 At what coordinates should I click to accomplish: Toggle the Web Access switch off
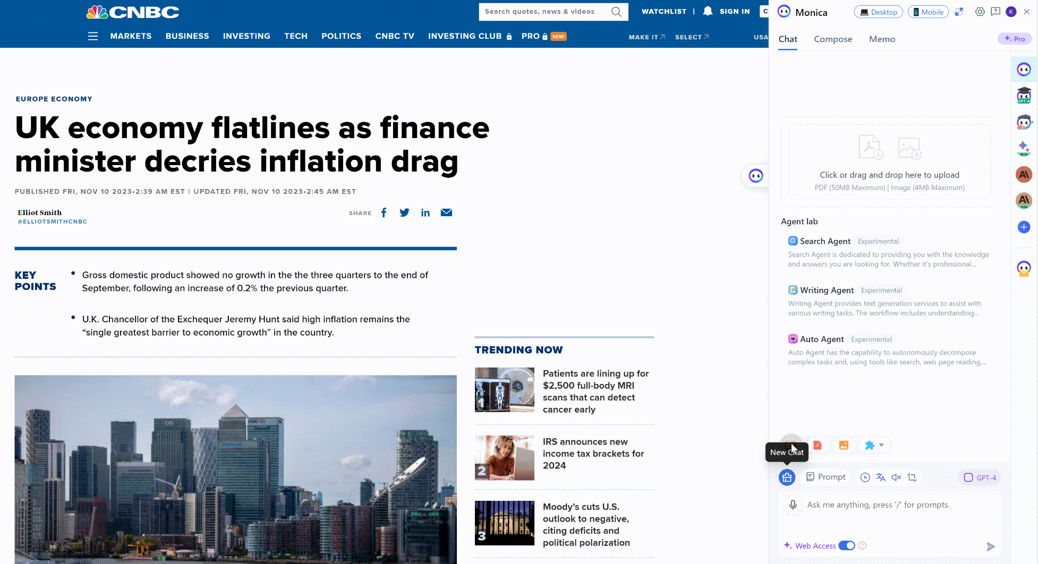coord(847,545)
